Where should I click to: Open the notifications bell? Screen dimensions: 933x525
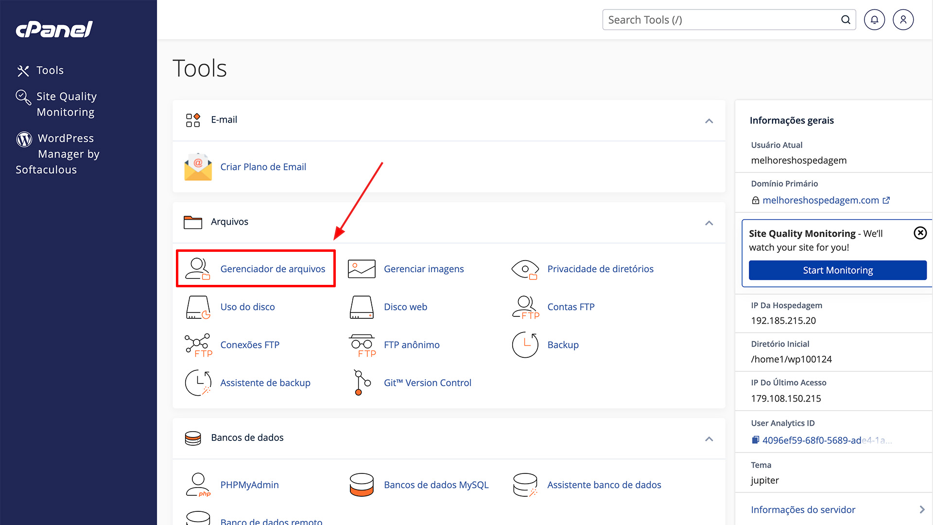[x=874, y=20]
